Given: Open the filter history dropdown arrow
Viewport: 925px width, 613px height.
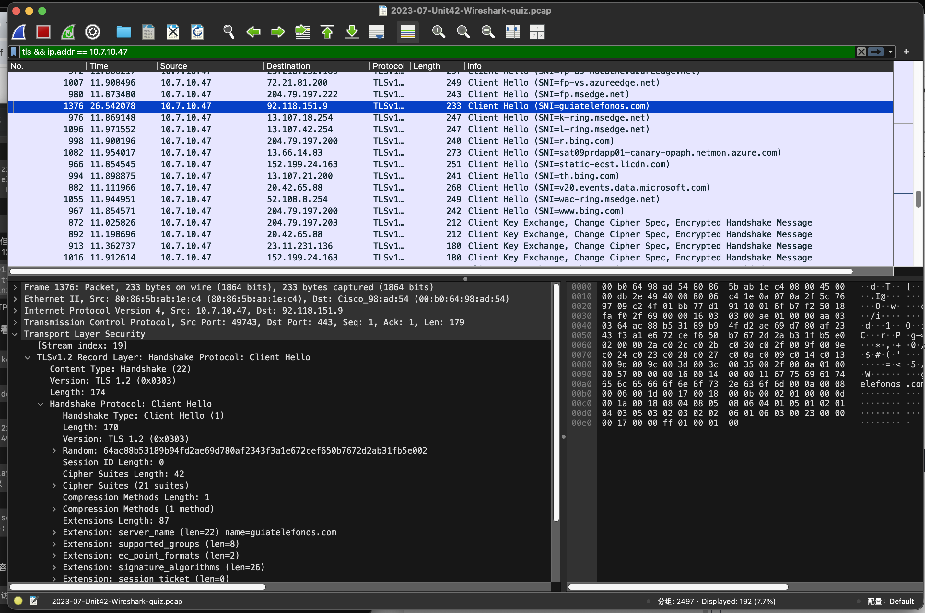Looking at the screenshot, I should [890, 52].
